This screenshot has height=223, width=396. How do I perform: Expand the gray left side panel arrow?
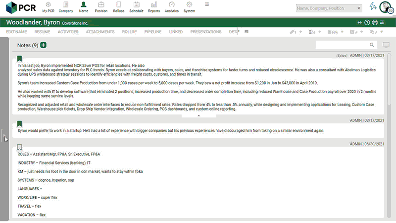[4, 135]
